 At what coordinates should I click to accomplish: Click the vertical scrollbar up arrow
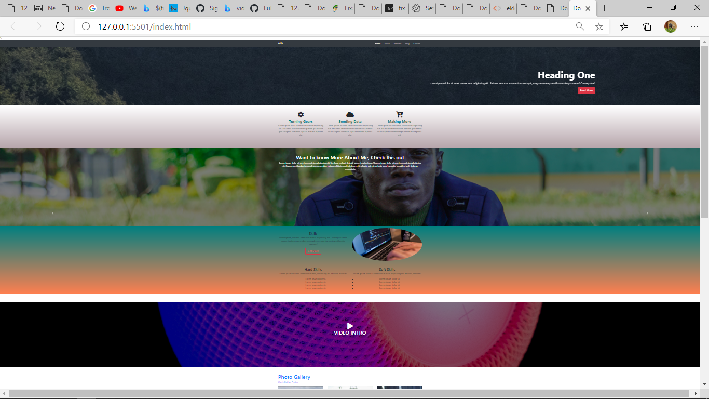pyautogui.click(x=704, y=41)
